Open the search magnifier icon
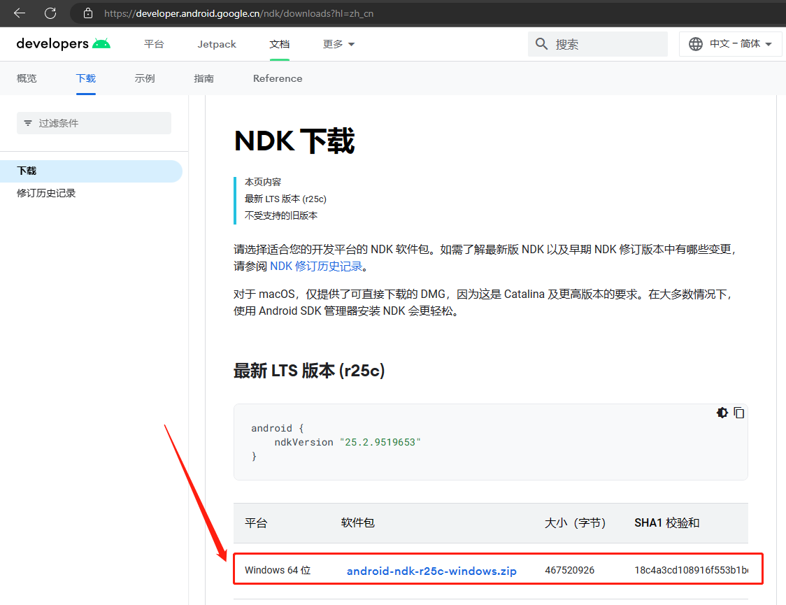This screenshot has height=605, width=786. pyautogui.click(x=542, y=43)
